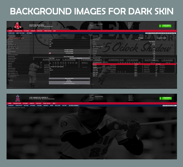Click Retire Uniform Number button
This screenshot has height=167, width=183.
(170, 105)
